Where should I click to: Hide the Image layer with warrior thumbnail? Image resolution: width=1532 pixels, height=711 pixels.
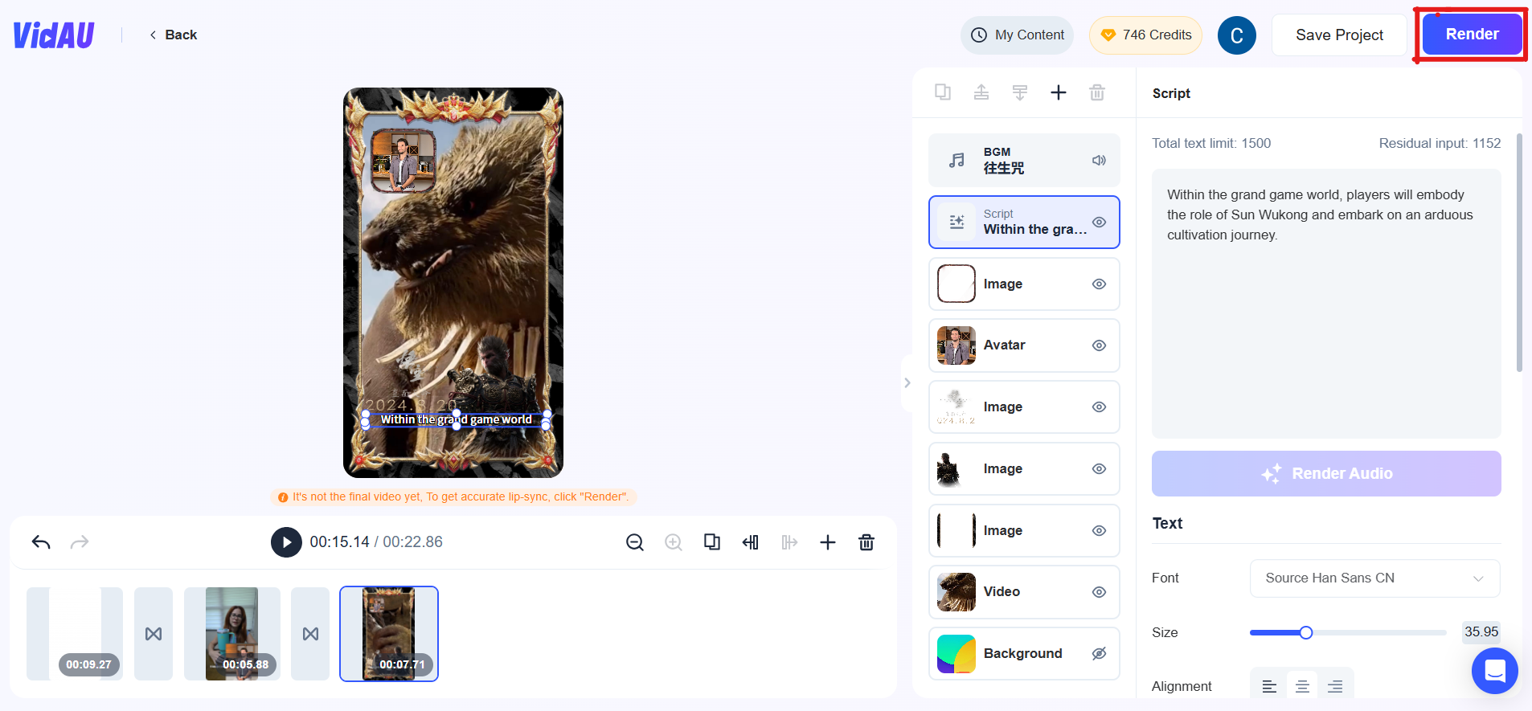pos(1099,469)
